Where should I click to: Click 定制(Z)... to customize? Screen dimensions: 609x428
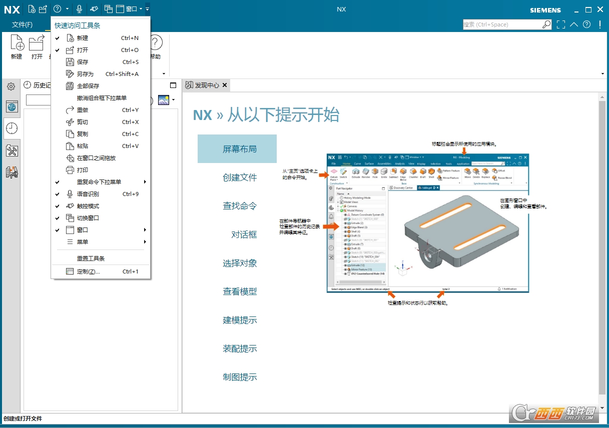point(101,271)
